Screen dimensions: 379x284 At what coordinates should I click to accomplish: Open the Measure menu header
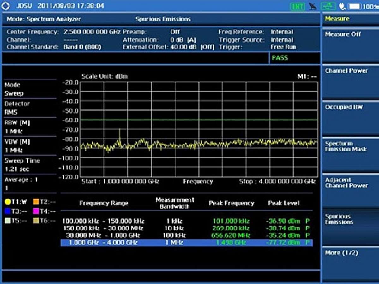pyautogui.click(x=350, y=19)
